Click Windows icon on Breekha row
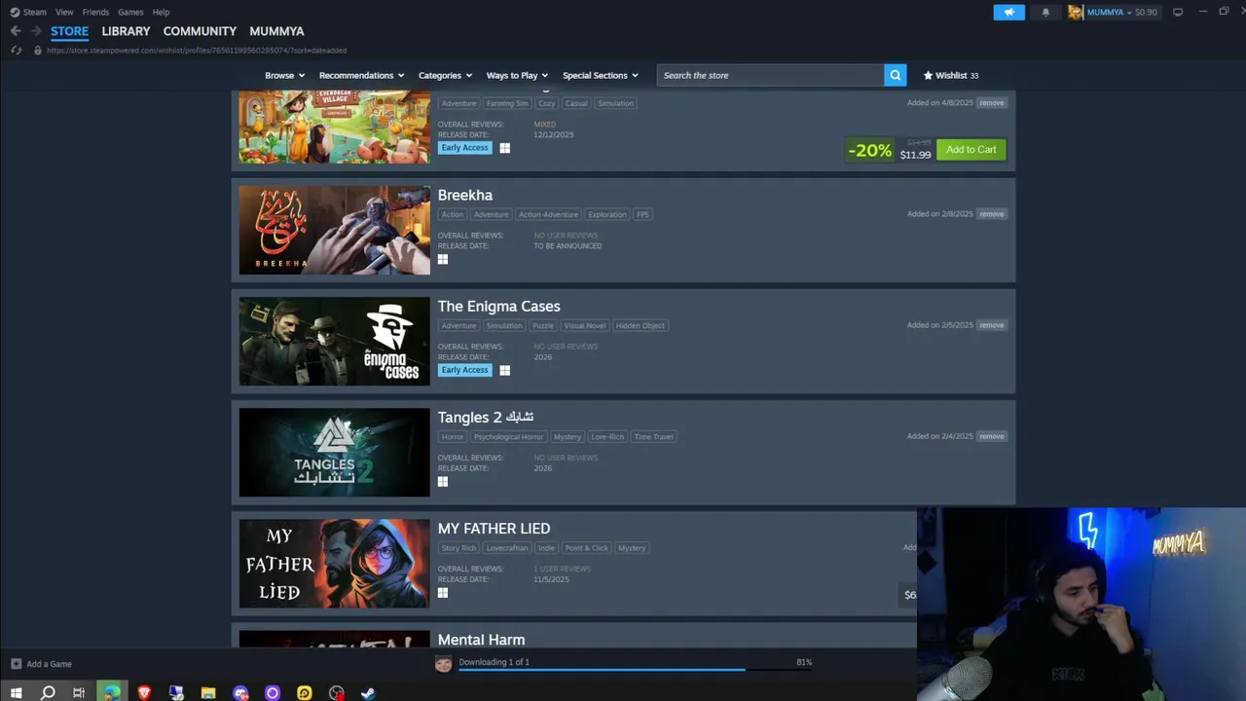 point(443,259)
